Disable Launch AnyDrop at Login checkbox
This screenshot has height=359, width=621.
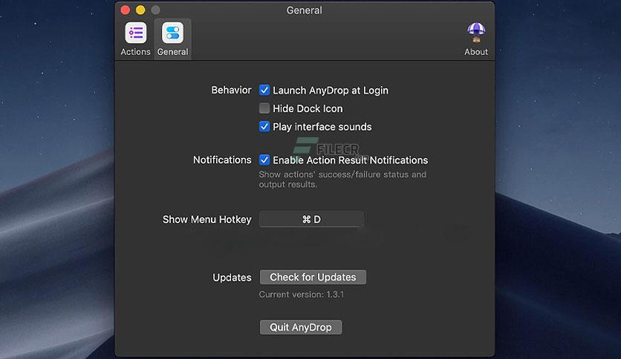pyautogui.click(x=264, y=90)
